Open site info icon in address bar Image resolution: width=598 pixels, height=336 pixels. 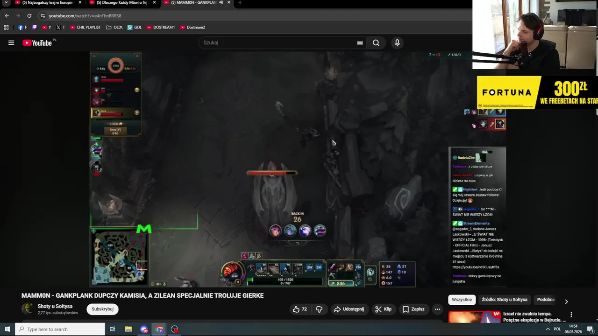(x=43, y=16)
